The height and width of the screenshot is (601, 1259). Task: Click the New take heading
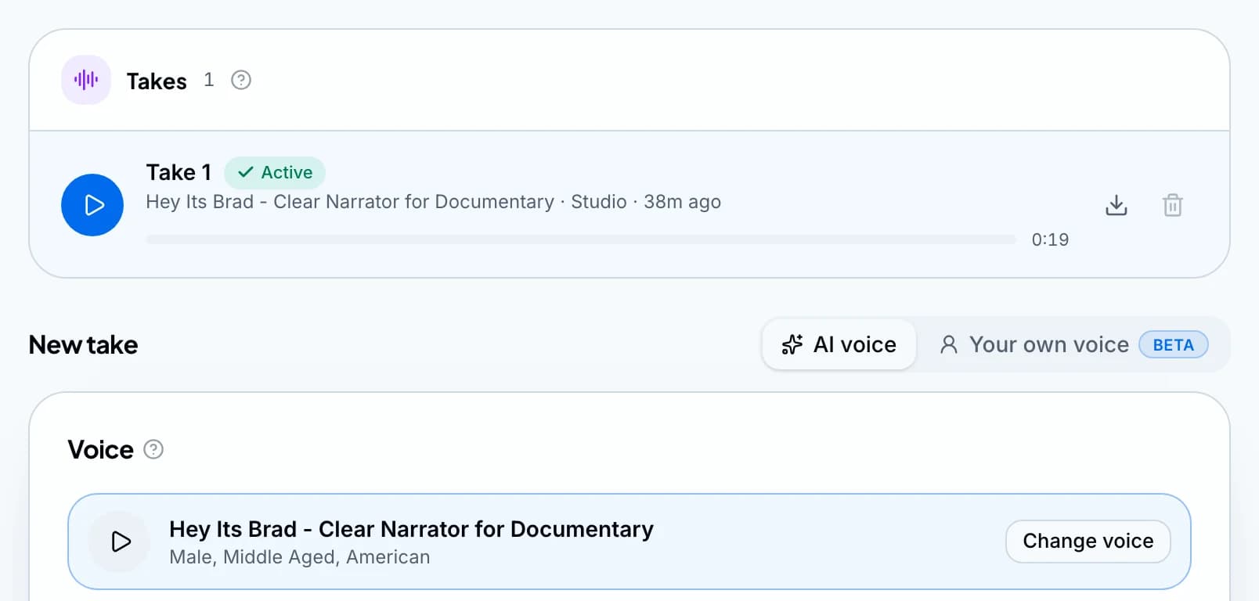[83, 345]
